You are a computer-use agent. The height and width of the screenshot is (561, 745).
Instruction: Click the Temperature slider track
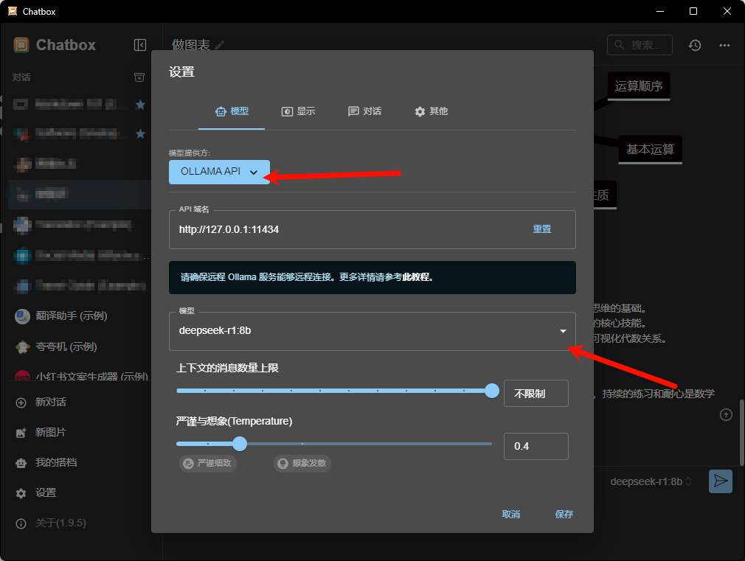click(x=369, y=444)
